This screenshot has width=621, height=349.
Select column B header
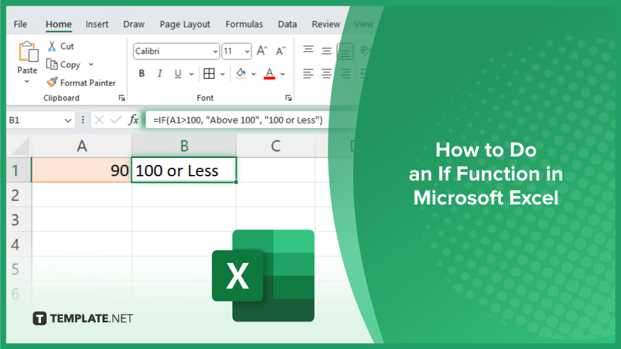pyautogui.click(x=184, y=146)
